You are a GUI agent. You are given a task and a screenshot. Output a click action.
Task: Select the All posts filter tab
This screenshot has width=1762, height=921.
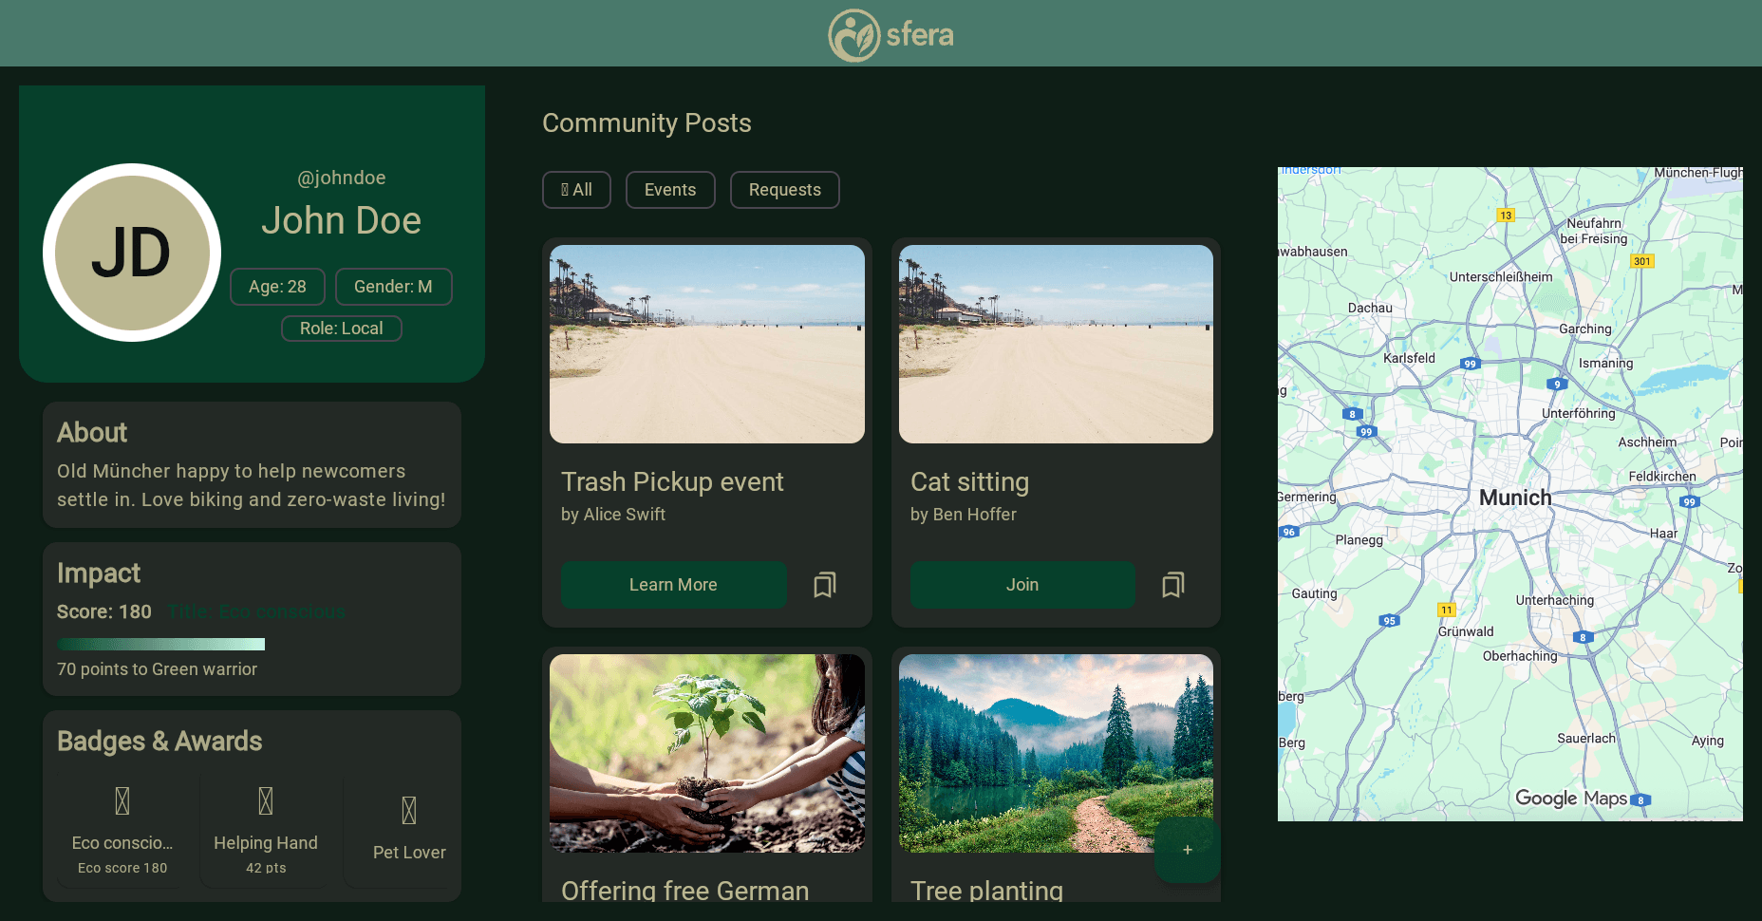point(576,190)
